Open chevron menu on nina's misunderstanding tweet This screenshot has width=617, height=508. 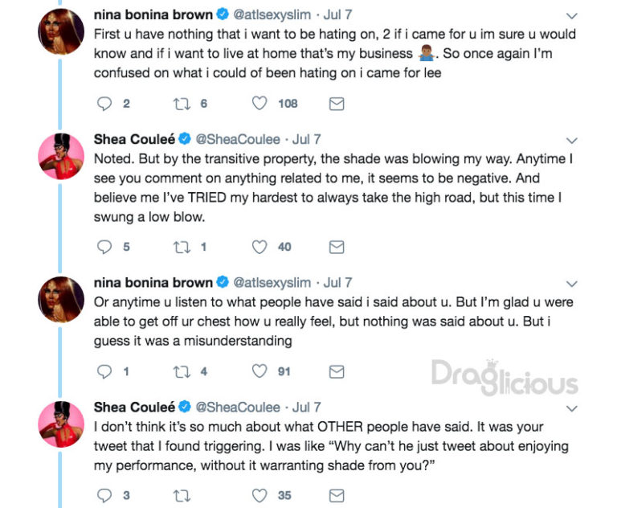coord(571,284)
